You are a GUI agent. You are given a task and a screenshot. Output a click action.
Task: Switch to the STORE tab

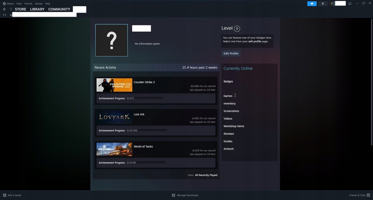(20, 9)
